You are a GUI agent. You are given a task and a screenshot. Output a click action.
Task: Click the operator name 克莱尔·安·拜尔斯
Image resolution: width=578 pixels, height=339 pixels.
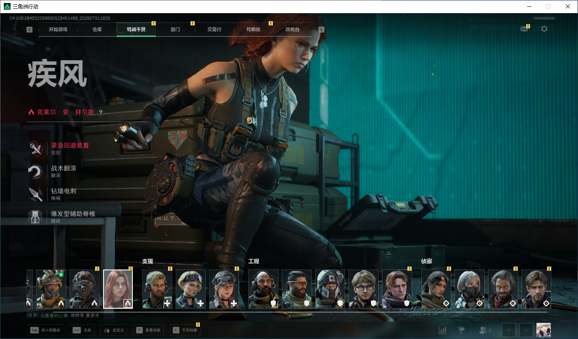point(65,113)
